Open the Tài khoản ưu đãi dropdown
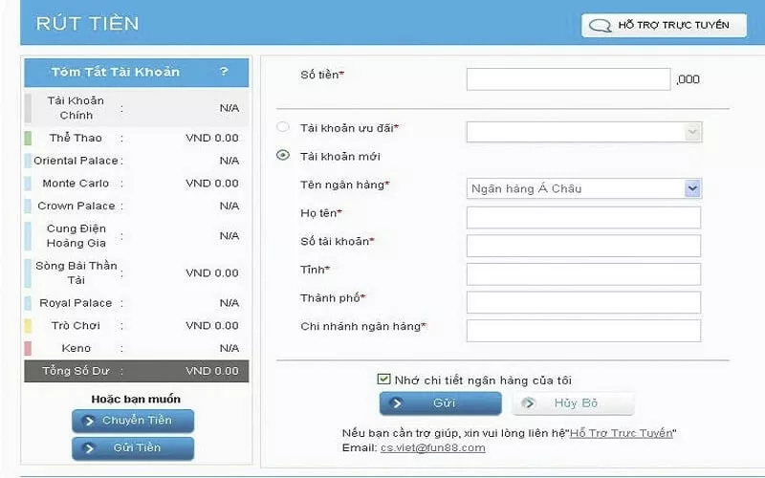This screenshot has height=478, width=765. point(584,132)
